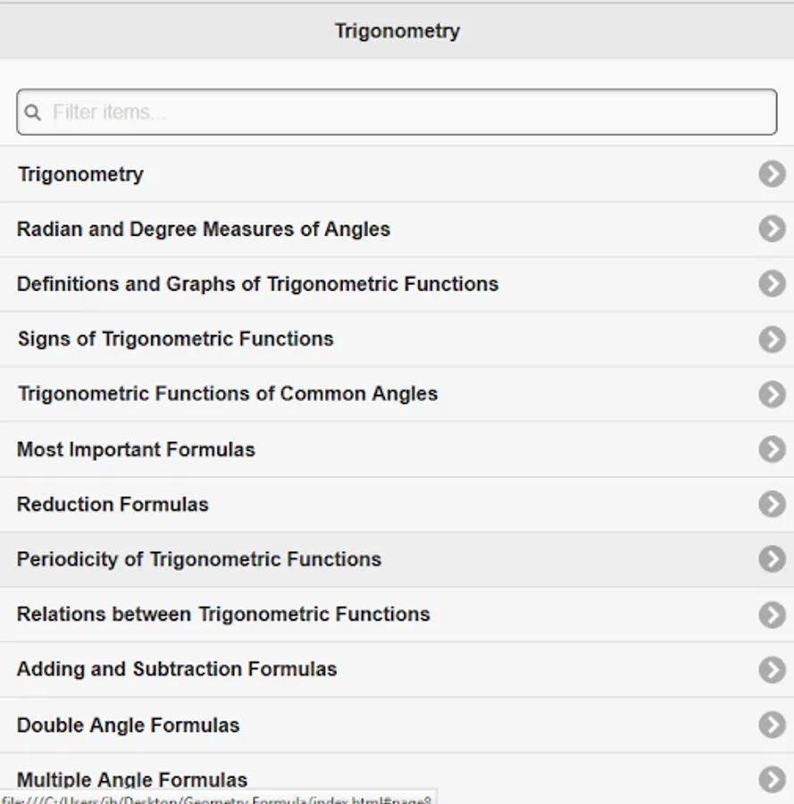The image size is (794, 804).
Task: Expand Adding and Subtraction Formulas chevron
Action: coord(772,669)
